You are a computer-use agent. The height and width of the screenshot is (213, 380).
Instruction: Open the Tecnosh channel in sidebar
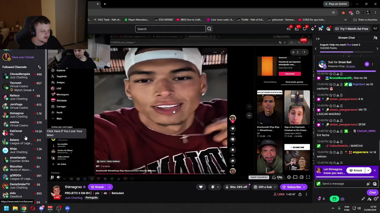(x=22, y=86)
